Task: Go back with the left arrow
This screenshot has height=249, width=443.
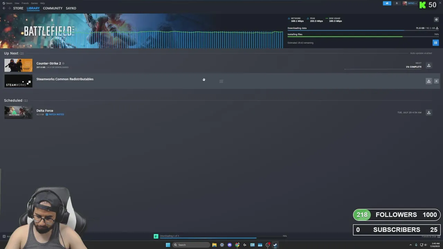Action: (4, 8)
